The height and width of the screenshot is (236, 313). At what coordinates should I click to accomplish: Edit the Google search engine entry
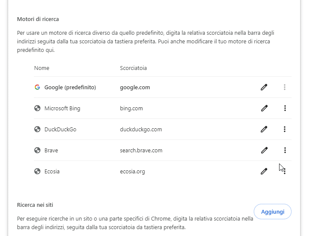[264, 87]
